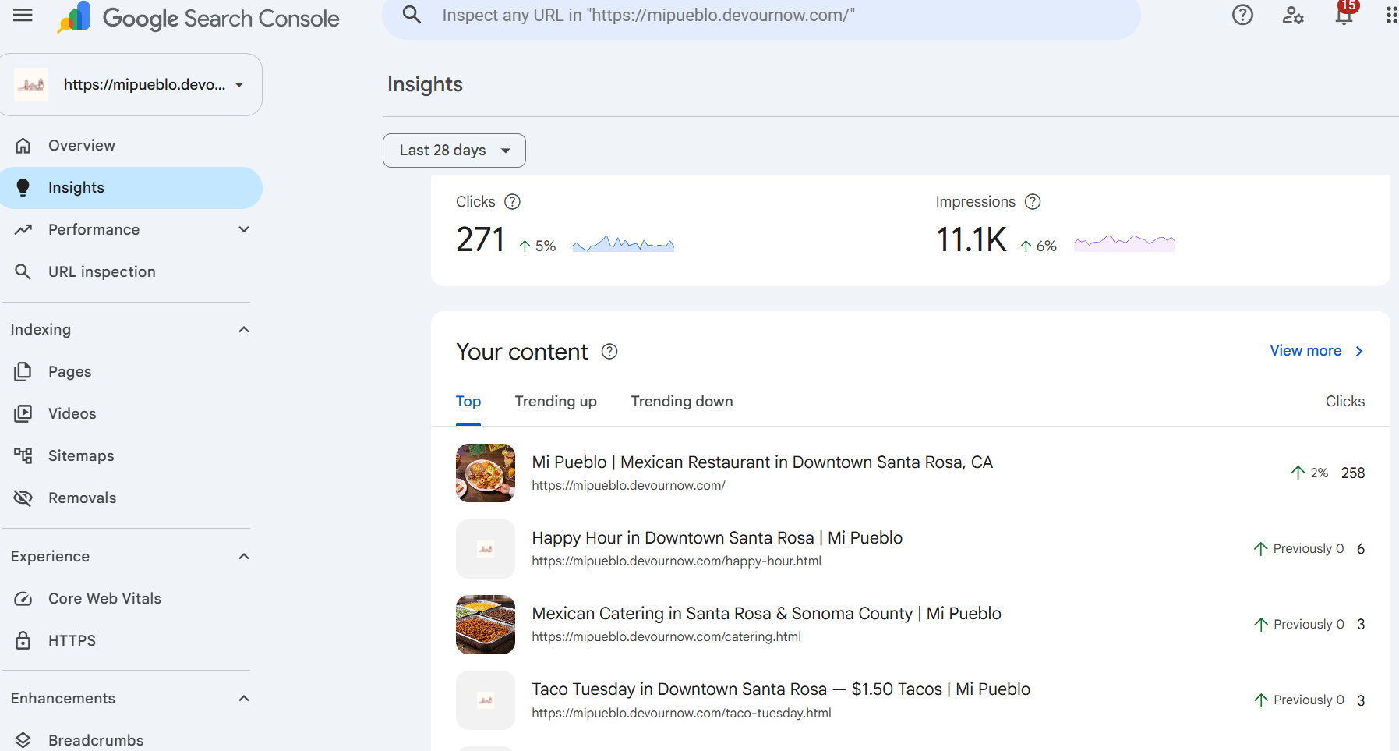Click the Videos sidebar icon
Image resolution: width=1399 pixels, height=751 pixels.
tap(23, 414)
